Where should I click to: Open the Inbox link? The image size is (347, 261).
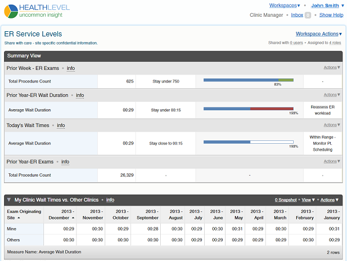297,15
